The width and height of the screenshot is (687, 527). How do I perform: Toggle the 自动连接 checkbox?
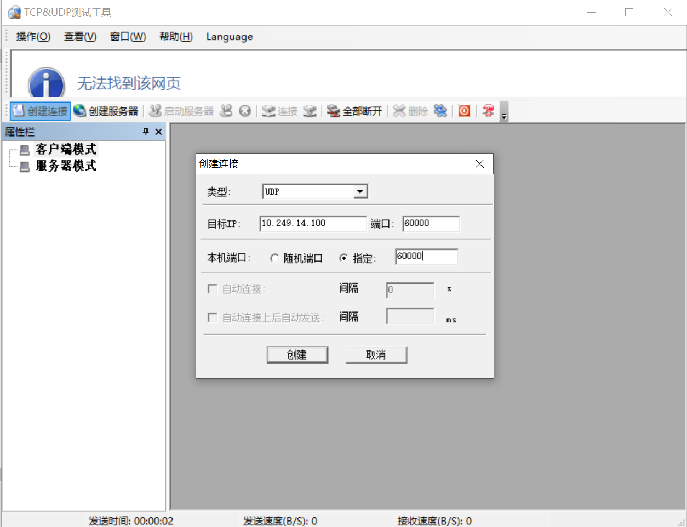[213, 288]
